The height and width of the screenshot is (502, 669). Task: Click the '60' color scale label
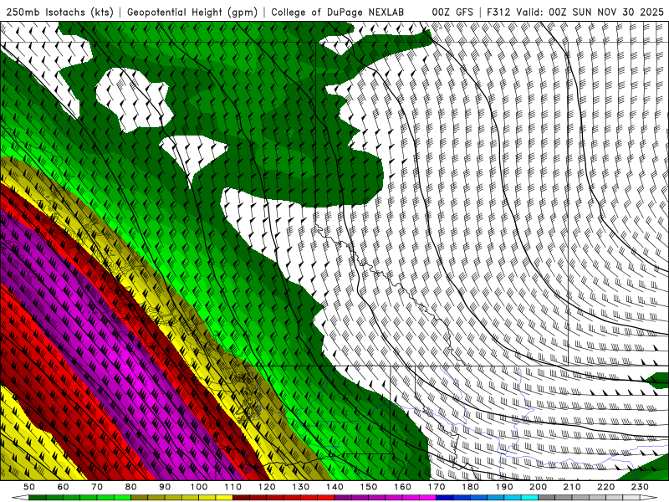[x=63, y=487]
